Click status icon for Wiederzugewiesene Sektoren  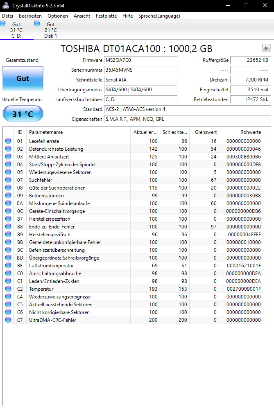[x=8, y=172]
